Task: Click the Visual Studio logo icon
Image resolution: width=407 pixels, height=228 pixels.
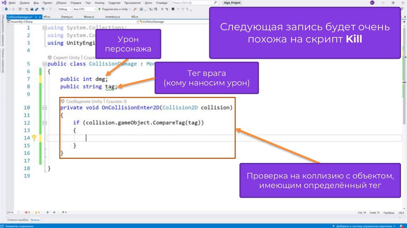Action: pyautogui.click(x=4, y=3)
